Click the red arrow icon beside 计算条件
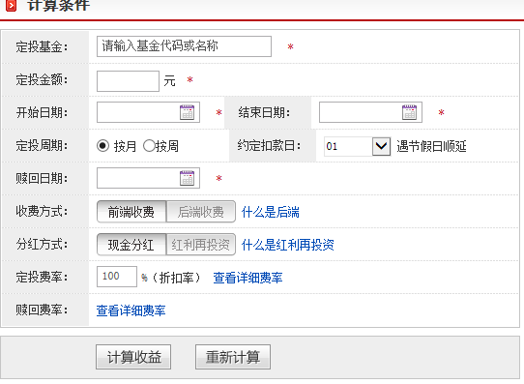This screenshot has height=384, width=524. (12, 6)
